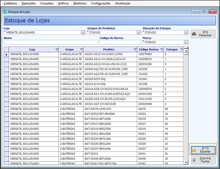
Task: Focus the Código de Barras text field
Action: coord(120,42)
